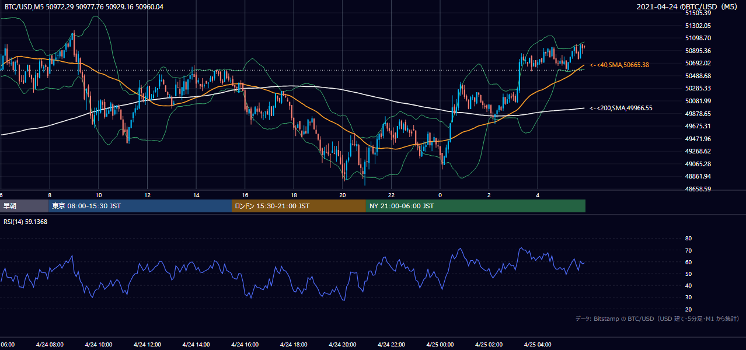
Task: Click the 4/25 00:00 date label
Action: (440, 344)
